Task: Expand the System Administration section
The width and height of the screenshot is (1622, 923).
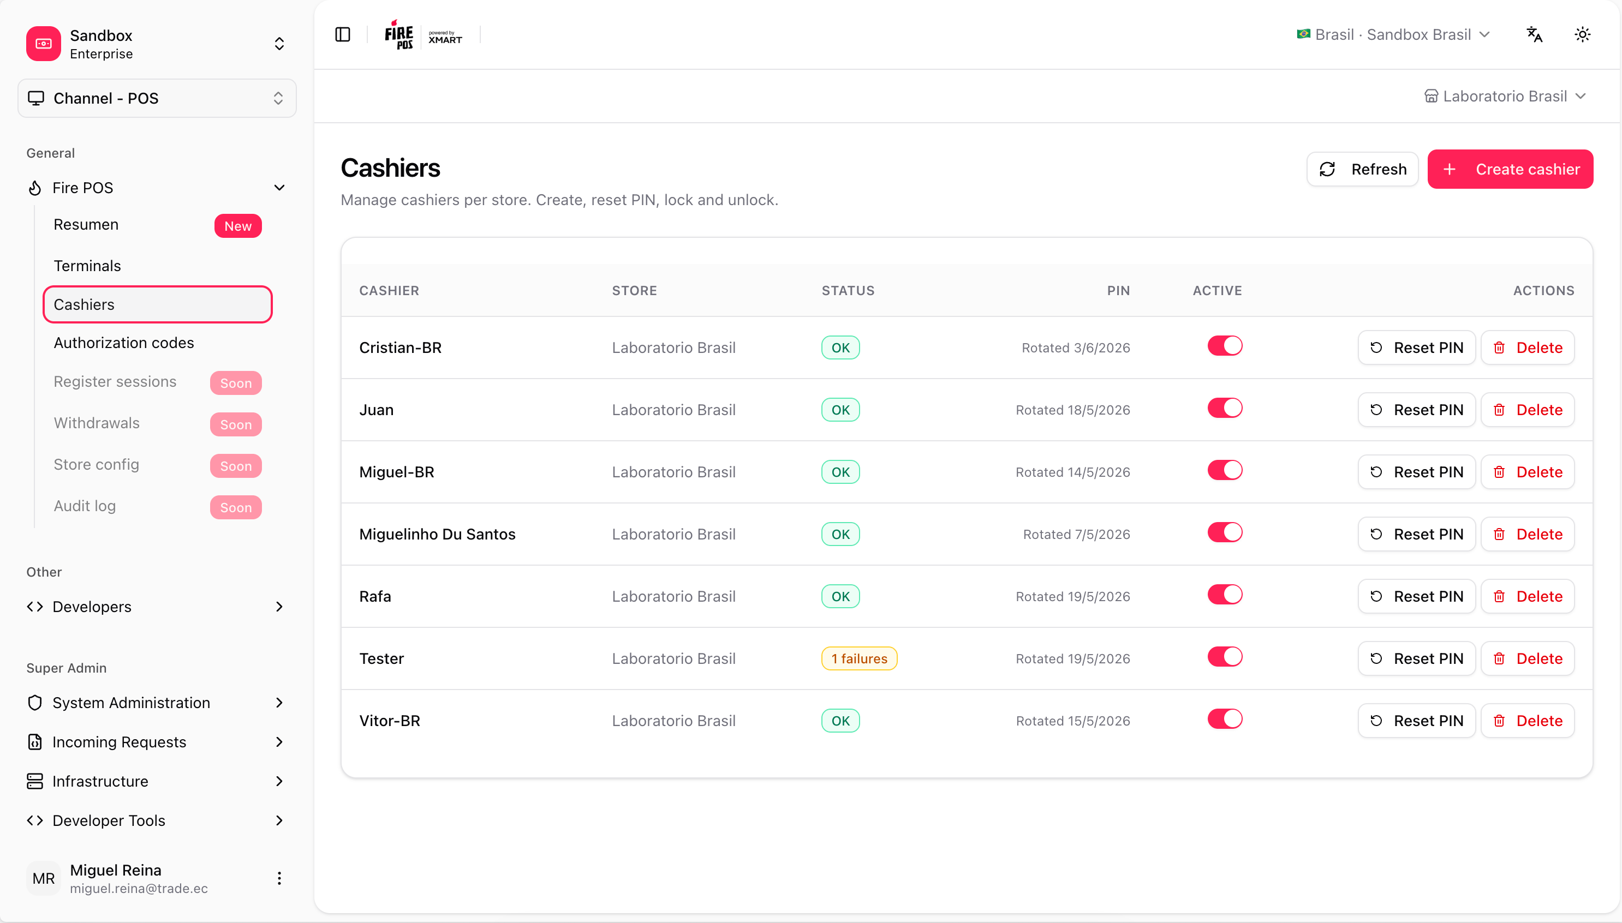Action: (x=157, y=703)
